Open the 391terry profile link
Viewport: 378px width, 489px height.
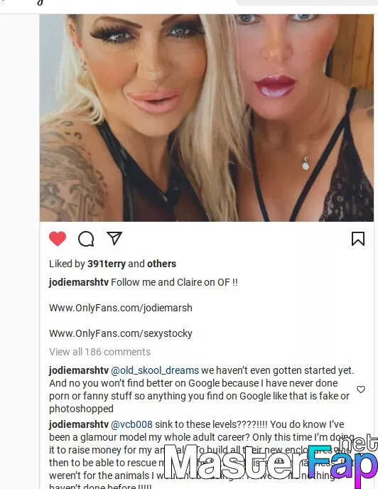[107, 264]
